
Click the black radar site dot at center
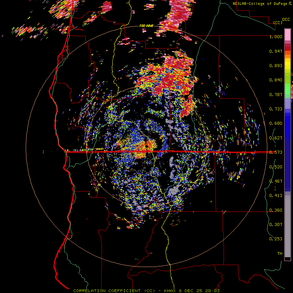click(x=147, y=146)
